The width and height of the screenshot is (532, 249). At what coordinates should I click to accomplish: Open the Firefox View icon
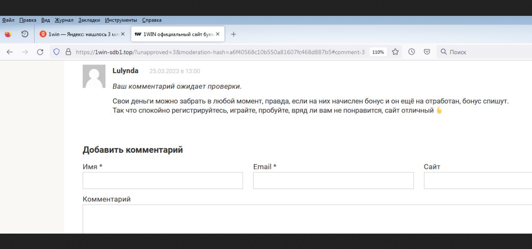point(8,34)
